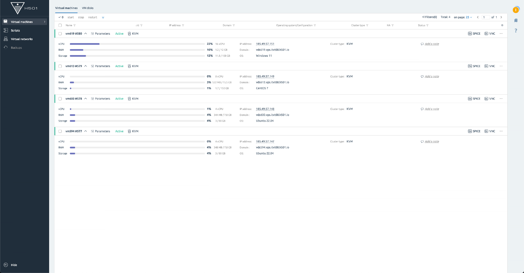Image resolution: width=524 pixels, height=273 pixels.
Task: Select the vm619 checkbox
Action: (x=60, y=34)
